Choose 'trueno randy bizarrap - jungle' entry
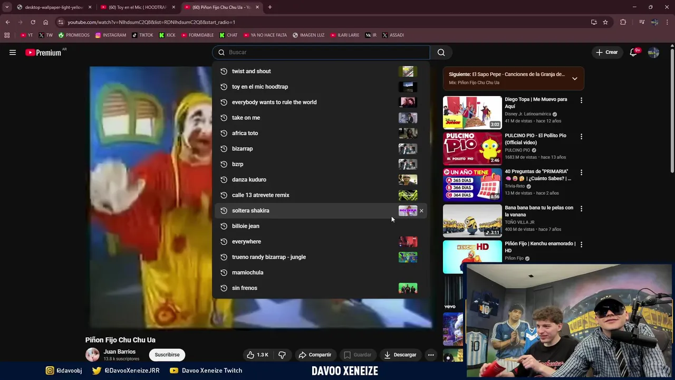The width and height of the screenshot is (675, 380). [320, 257]
